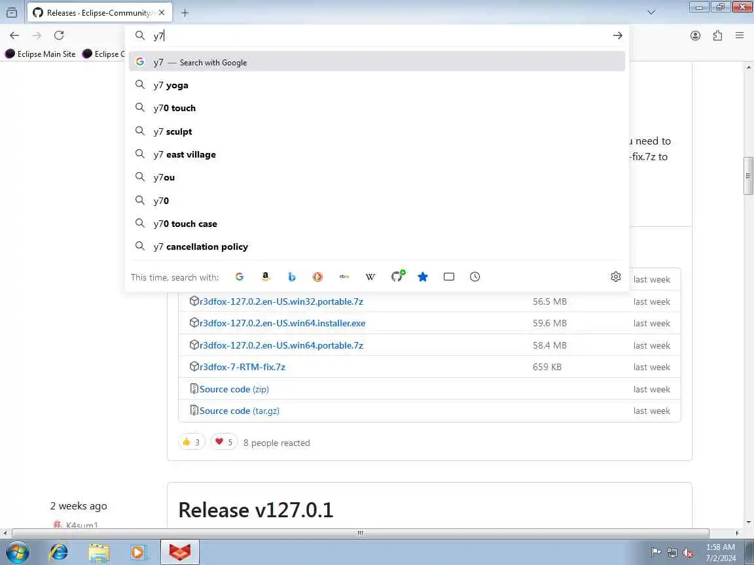
Task: Click the go arrow in the address bar
Action: pos(617,35)
